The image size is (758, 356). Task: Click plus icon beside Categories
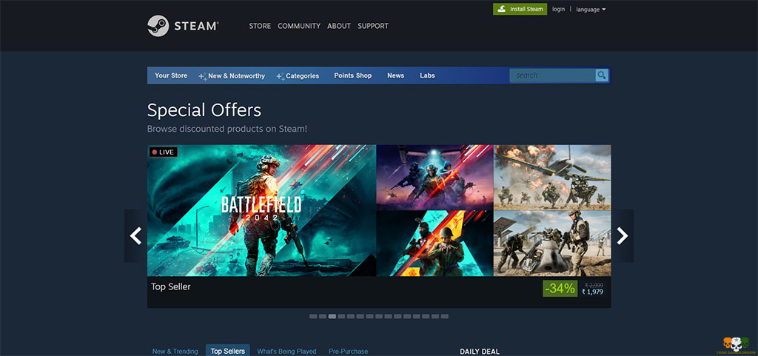coord(281,76)
